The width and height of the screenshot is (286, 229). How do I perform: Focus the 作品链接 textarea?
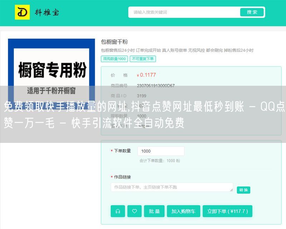tap(172, 187)
